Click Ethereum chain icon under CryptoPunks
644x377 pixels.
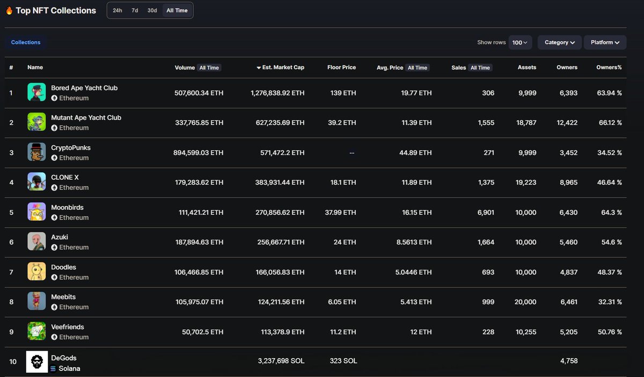tap(54, 158)
